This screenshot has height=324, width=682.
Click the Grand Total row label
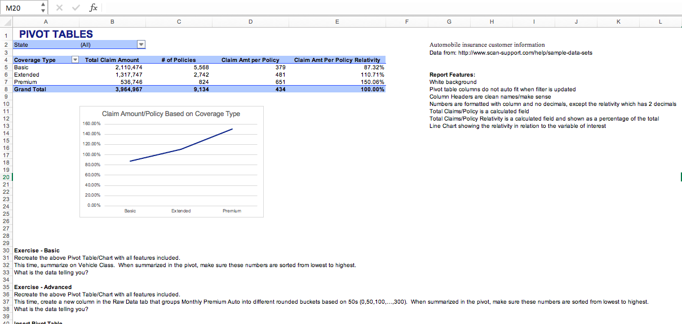tap(30, 89)
